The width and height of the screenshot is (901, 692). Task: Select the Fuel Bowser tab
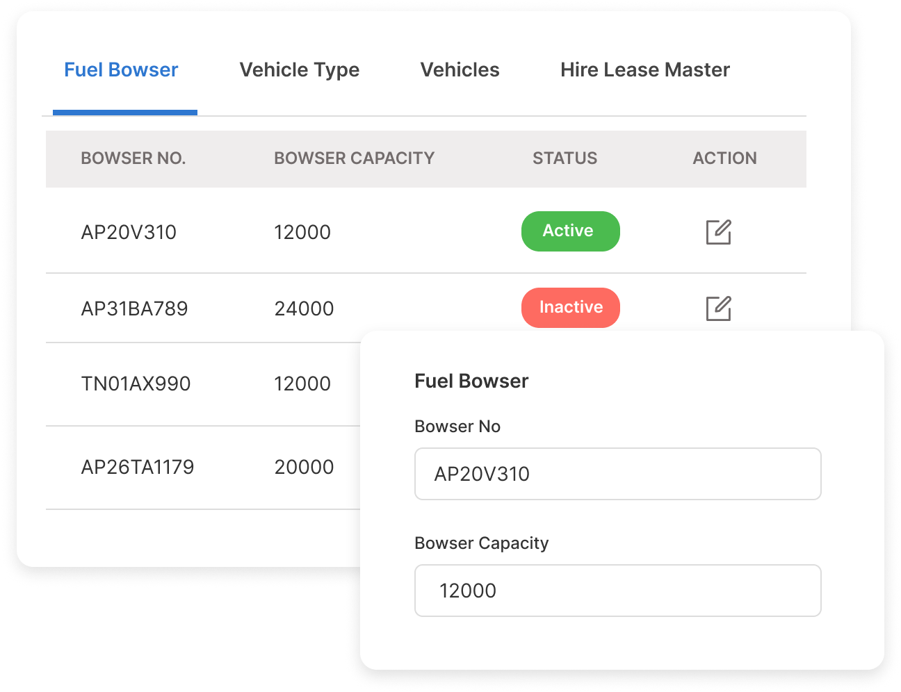(x=121, y=70)
